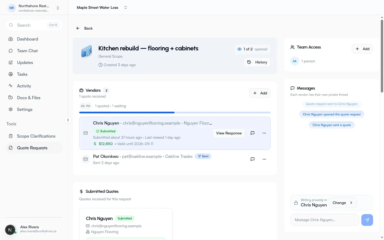
Task: Open Pat Okonkwo's message thread icon
Action: coord(252,159)
